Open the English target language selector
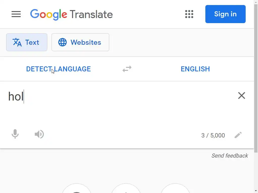 pos(195,69)
